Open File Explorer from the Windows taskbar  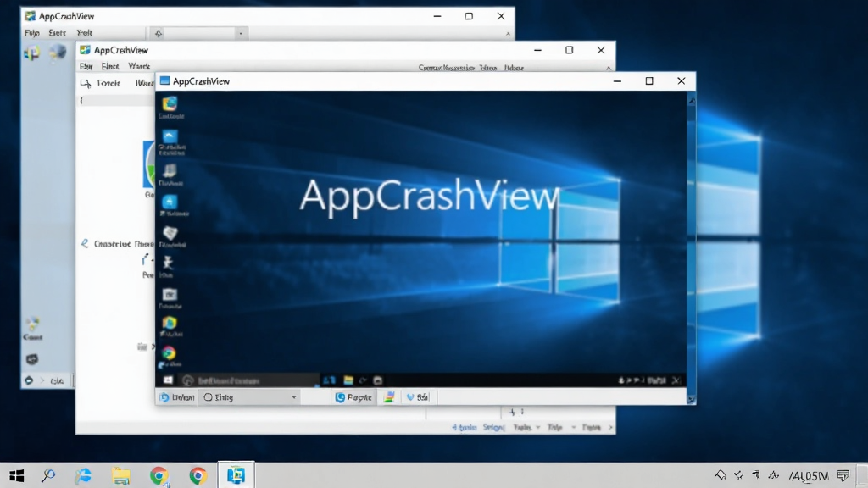[121, 475]
